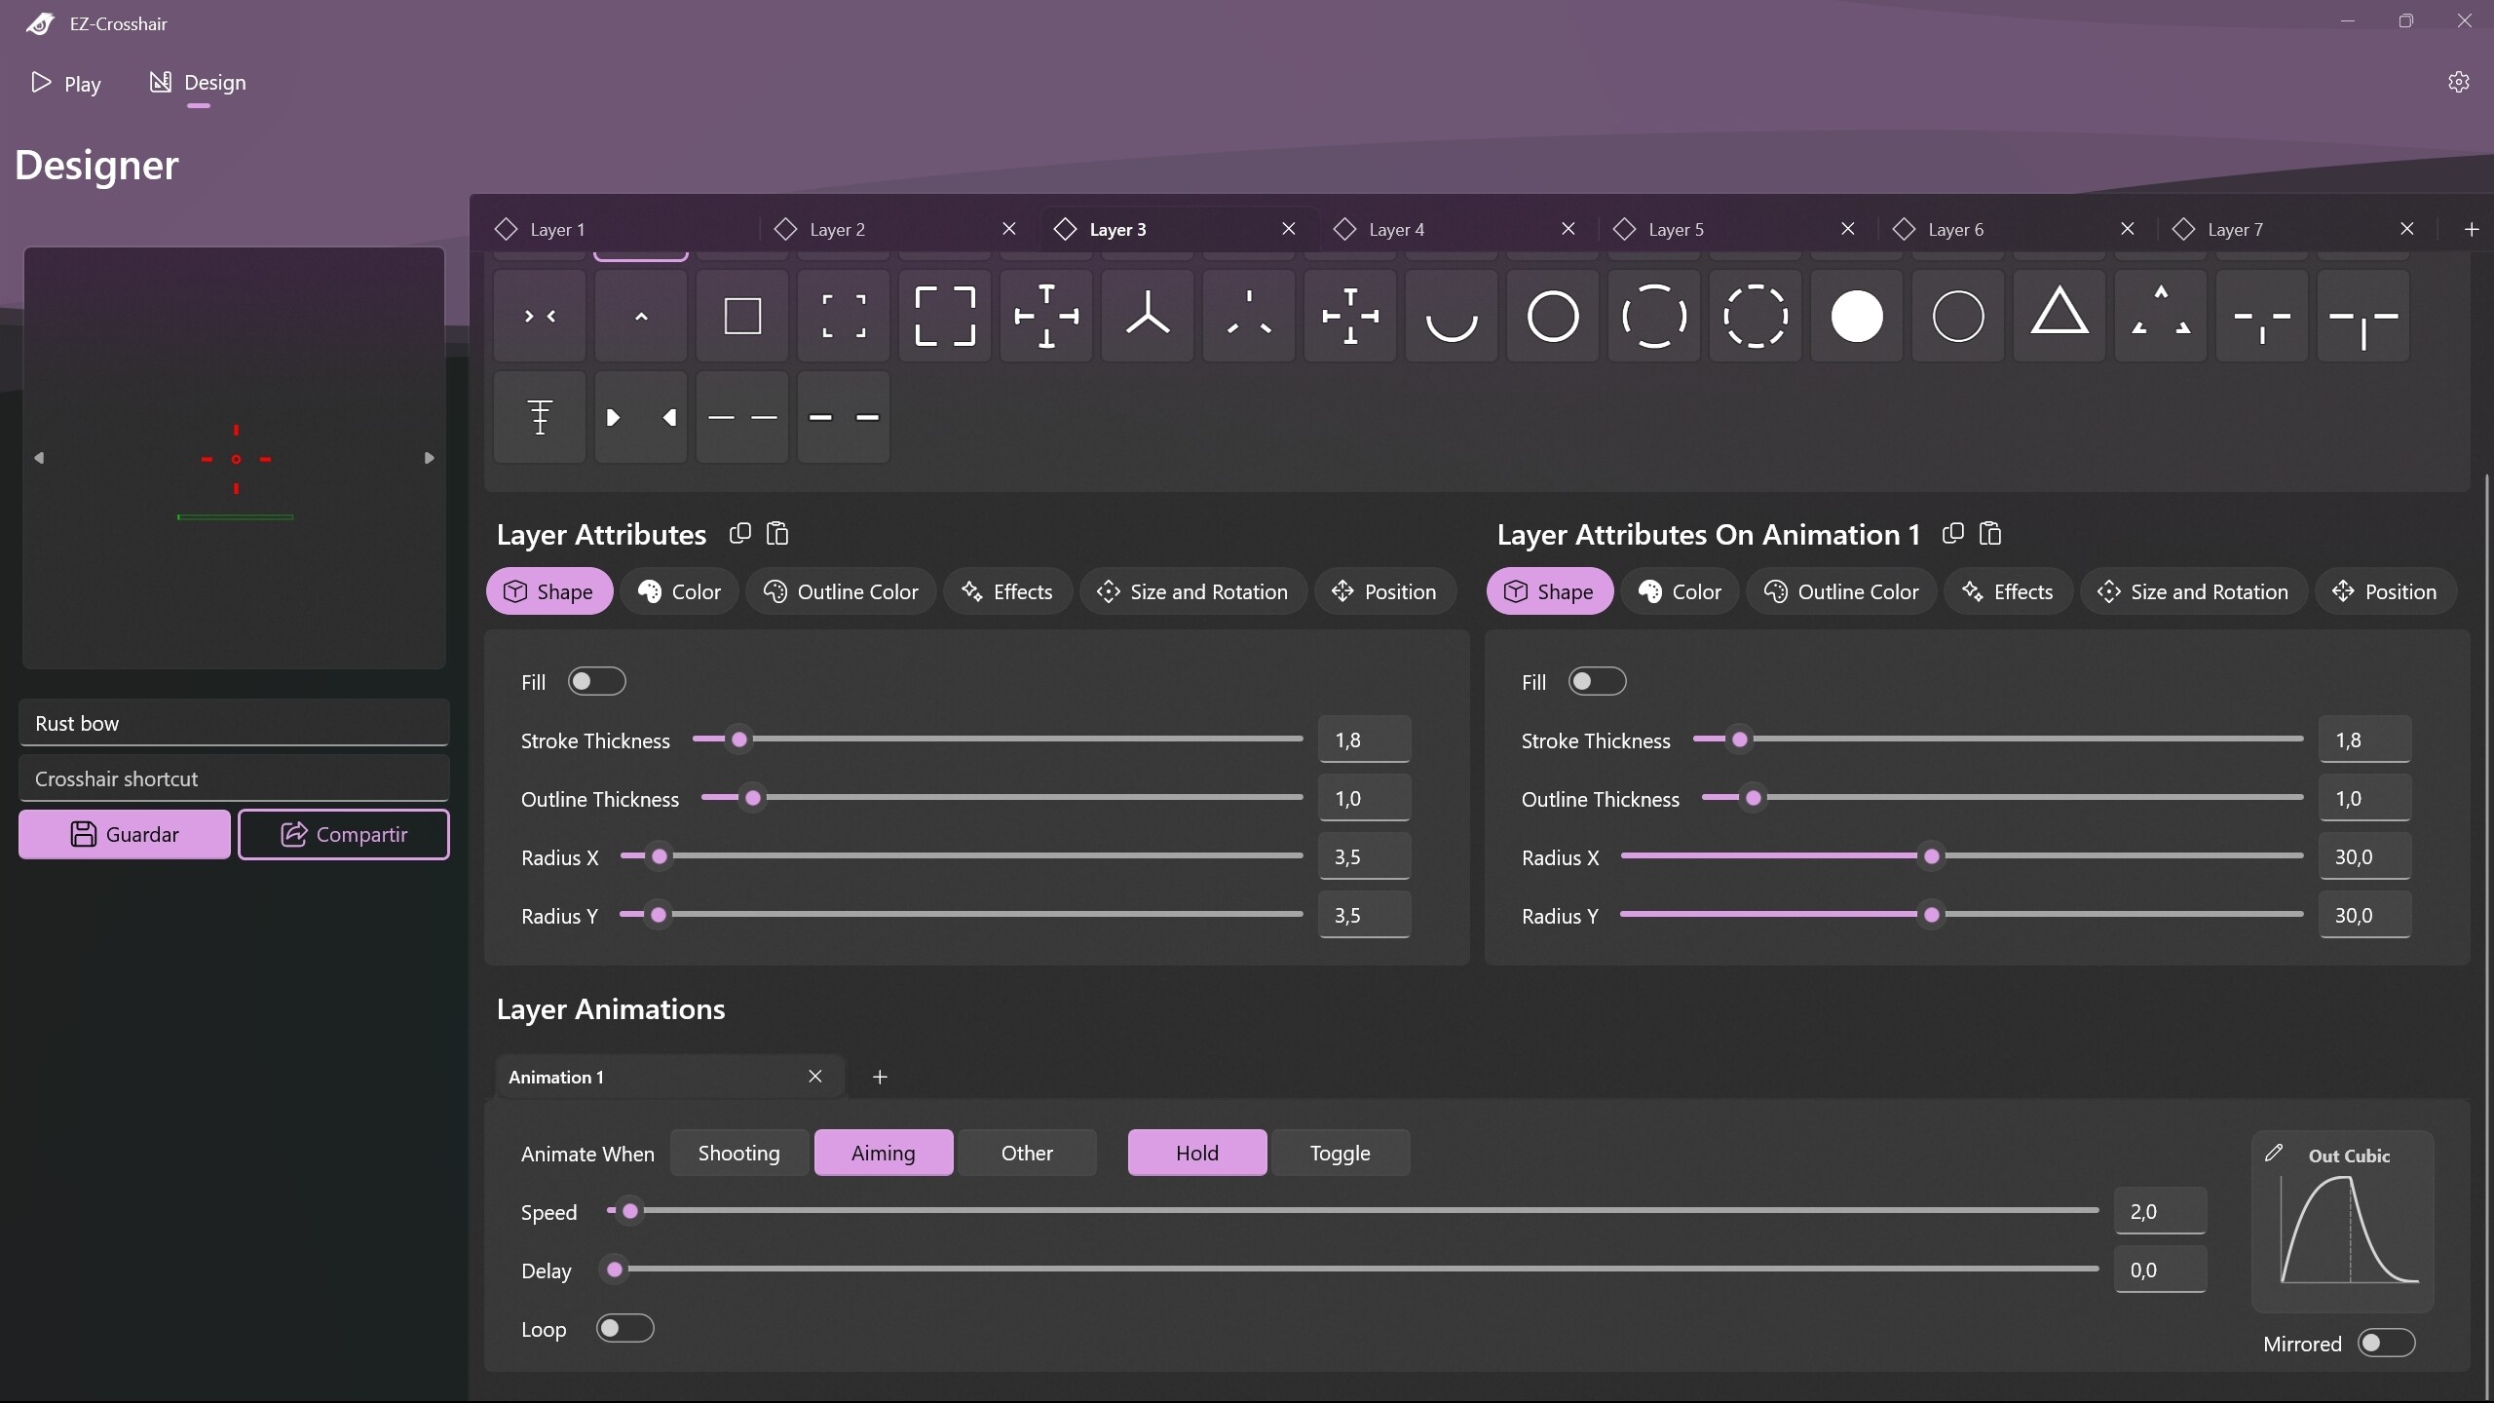Enable the Loop toggle for Animation 1
This screenshot has height=1403, width=2494.
(x=624, y=1328)
